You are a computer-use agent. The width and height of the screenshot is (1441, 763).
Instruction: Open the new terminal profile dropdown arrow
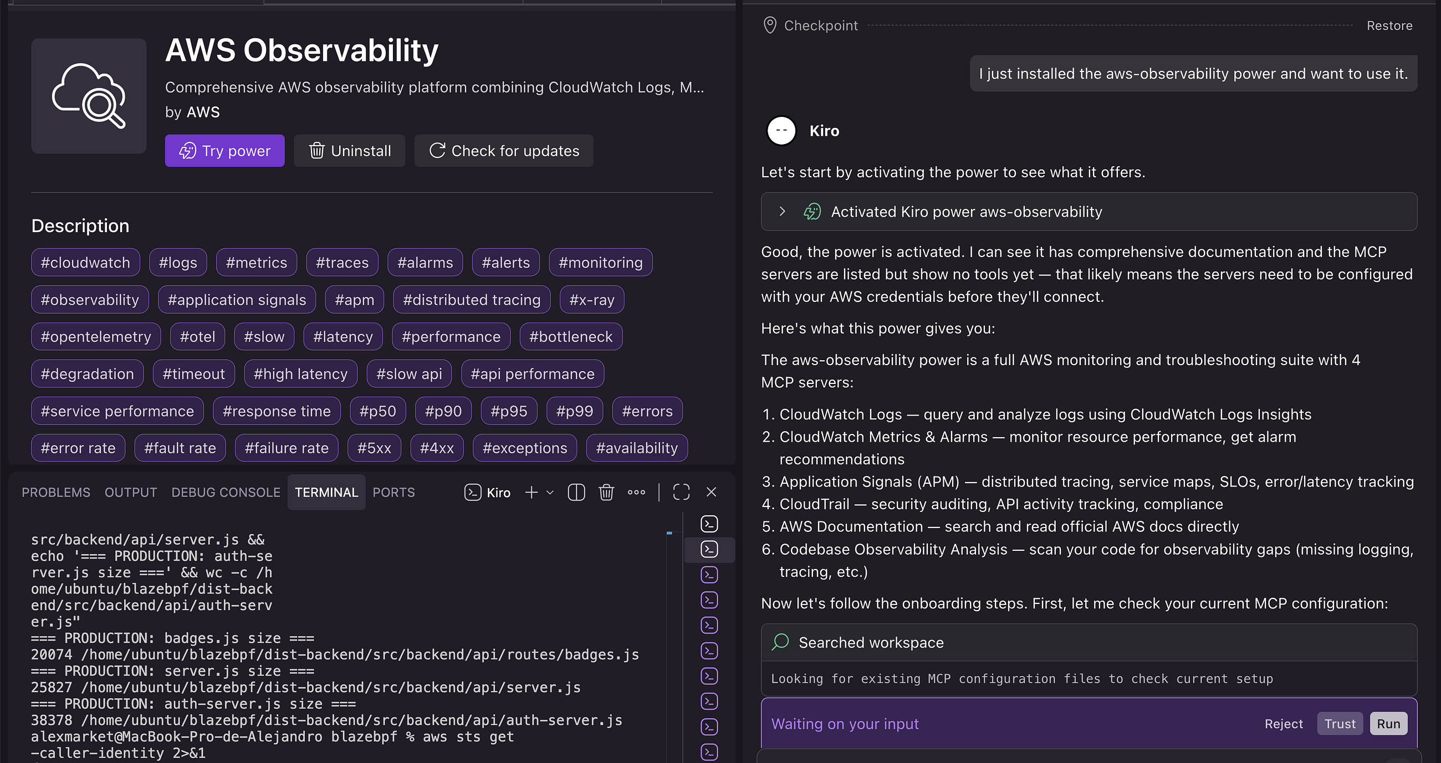click(550, 492)
